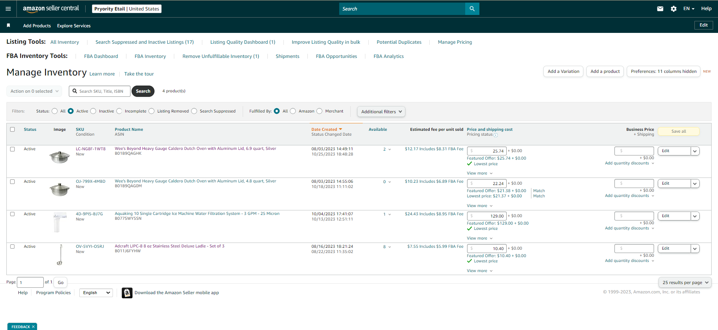
Task: Select Fulfilled By Amazon radio button
Action: click(x=293, y=111)
